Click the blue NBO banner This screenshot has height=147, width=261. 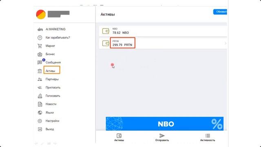[165, 124]
